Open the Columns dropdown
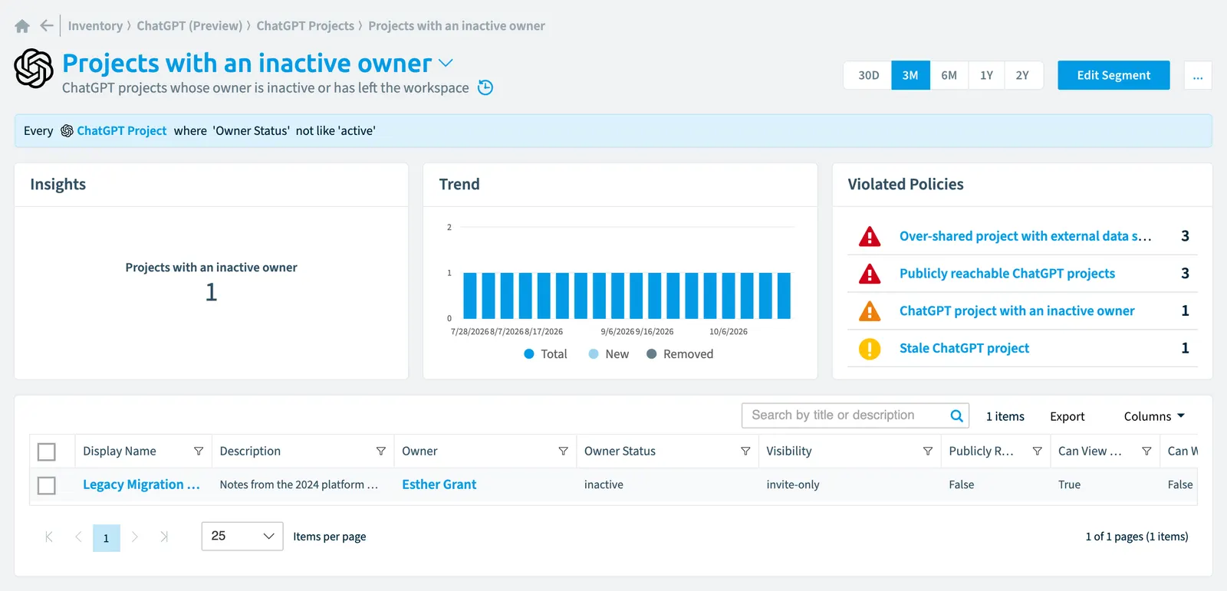This screenshot has height=591, width=1227. point(1154,416)
